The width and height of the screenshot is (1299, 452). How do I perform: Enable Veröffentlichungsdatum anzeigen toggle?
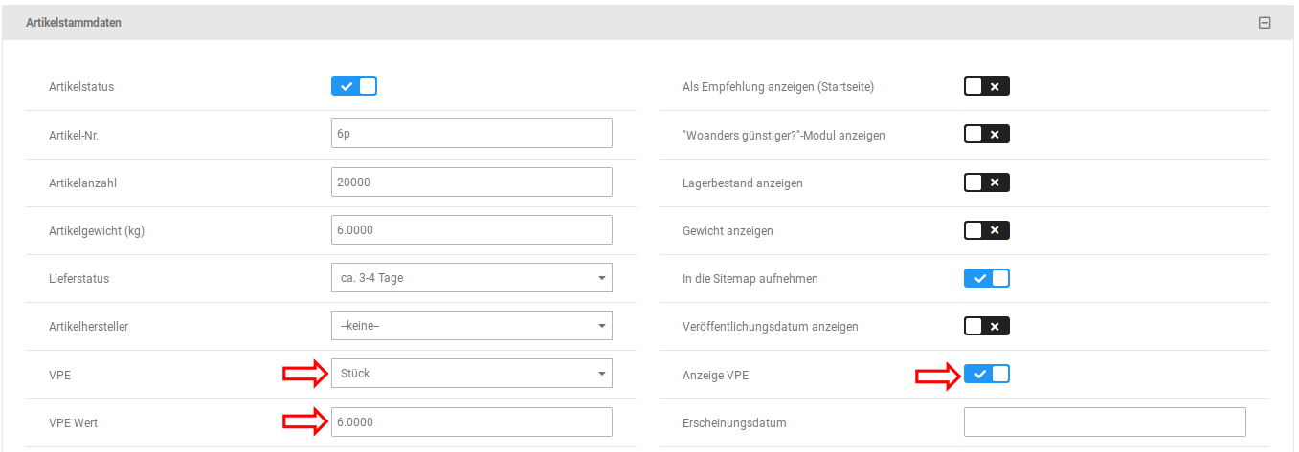(986, 326)
